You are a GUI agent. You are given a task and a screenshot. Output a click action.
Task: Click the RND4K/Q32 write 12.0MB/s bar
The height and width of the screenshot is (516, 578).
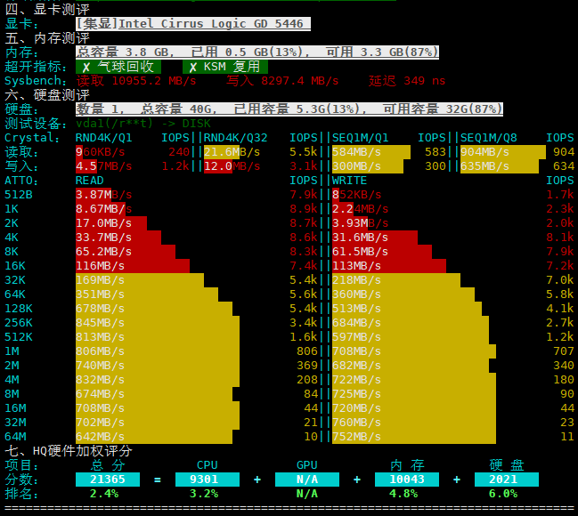[218, 166]
